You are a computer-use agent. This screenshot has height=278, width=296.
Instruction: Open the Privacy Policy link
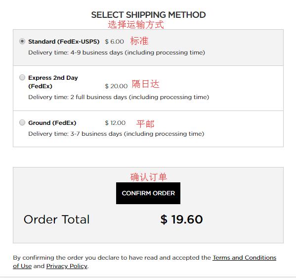[67, 266]
